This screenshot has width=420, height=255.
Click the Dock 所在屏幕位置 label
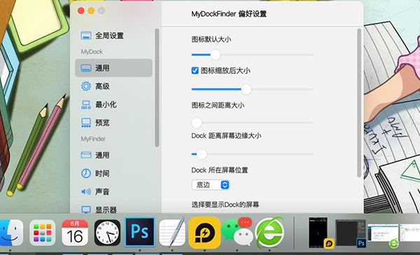pos(220,170)
